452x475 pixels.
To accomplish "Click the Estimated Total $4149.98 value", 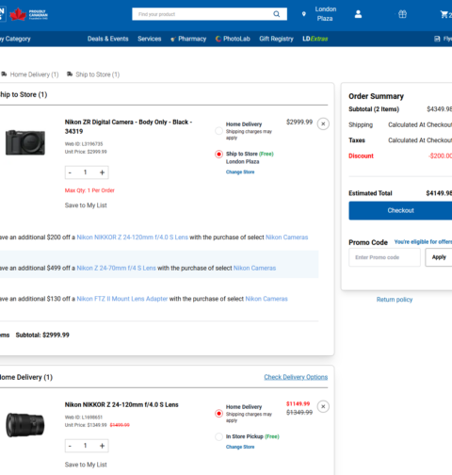I will coord(439,193).
